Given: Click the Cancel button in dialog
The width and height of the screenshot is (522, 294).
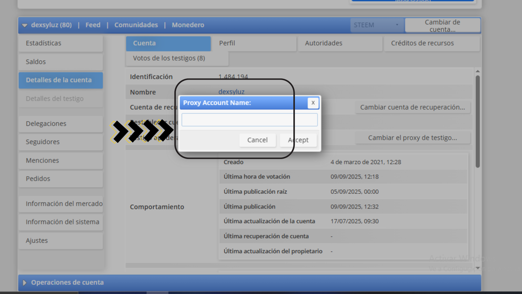Looking at the screenshot, I should tap(257, 140).
